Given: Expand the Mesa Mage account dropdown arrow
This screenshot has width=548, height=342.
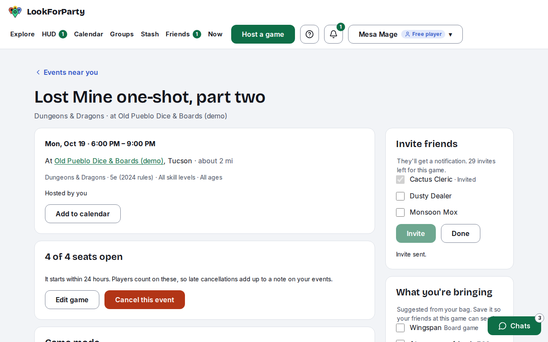Looking at the screenshot, I should pyautogui.click(x=450, y=35).
